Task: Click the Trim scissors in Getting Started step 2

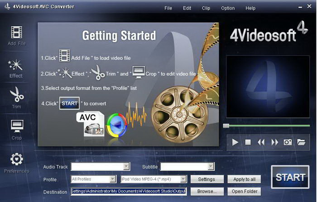Action: tap(98, 72)
